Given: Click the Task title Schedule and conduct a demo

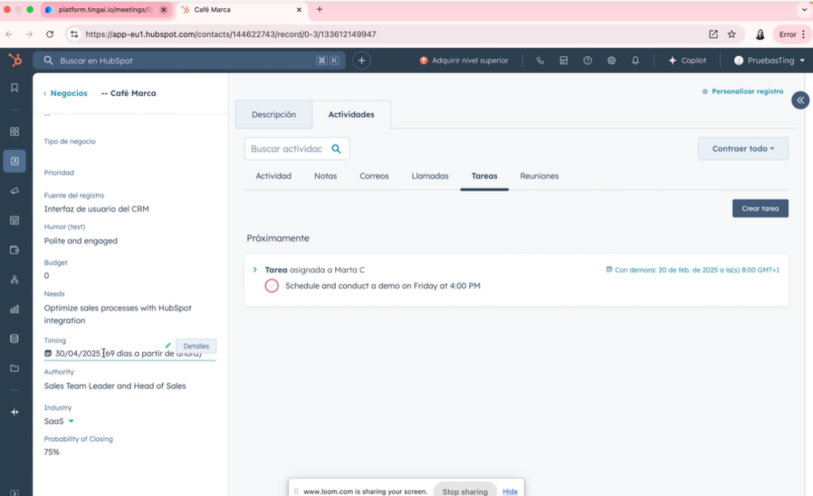Looking at the screenshot, I should click(383, 286).
